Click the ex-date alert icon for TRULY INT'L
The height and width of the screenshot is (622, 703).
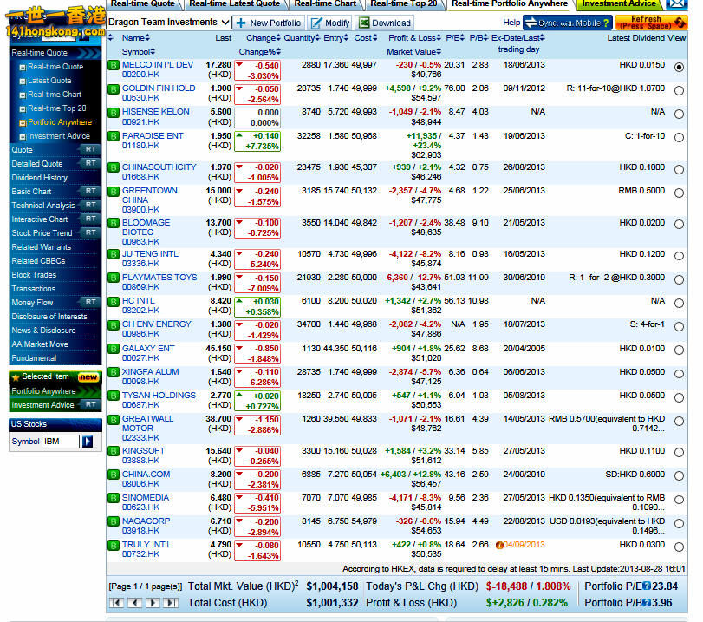pyautogui.click(x=499, y=546)
